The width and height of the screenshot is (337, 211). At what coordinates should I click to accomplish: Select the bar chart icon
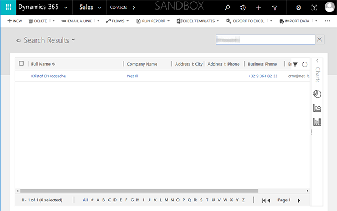tap(317, 122)
